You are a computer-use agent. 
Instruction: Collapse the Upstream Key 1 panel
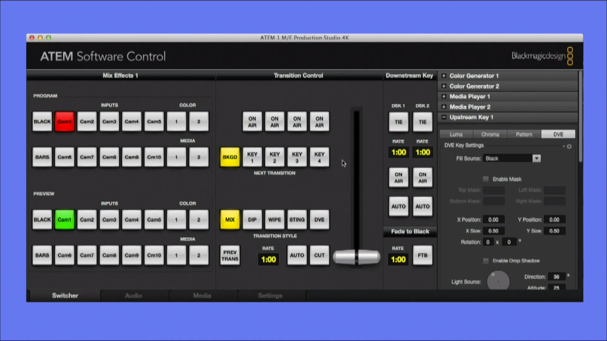click(x=444, y=117)
